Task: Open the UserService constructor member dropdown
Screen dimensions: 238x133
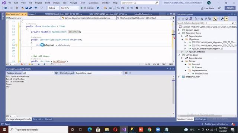Action: pos(144,18)
